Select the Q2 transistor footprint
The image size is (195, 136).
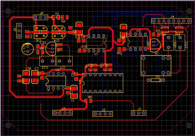click(154, 45)
